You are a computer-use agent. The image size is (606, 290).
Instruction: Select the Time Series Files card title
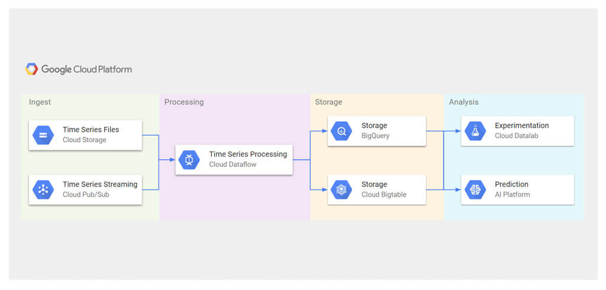[91, 130]
